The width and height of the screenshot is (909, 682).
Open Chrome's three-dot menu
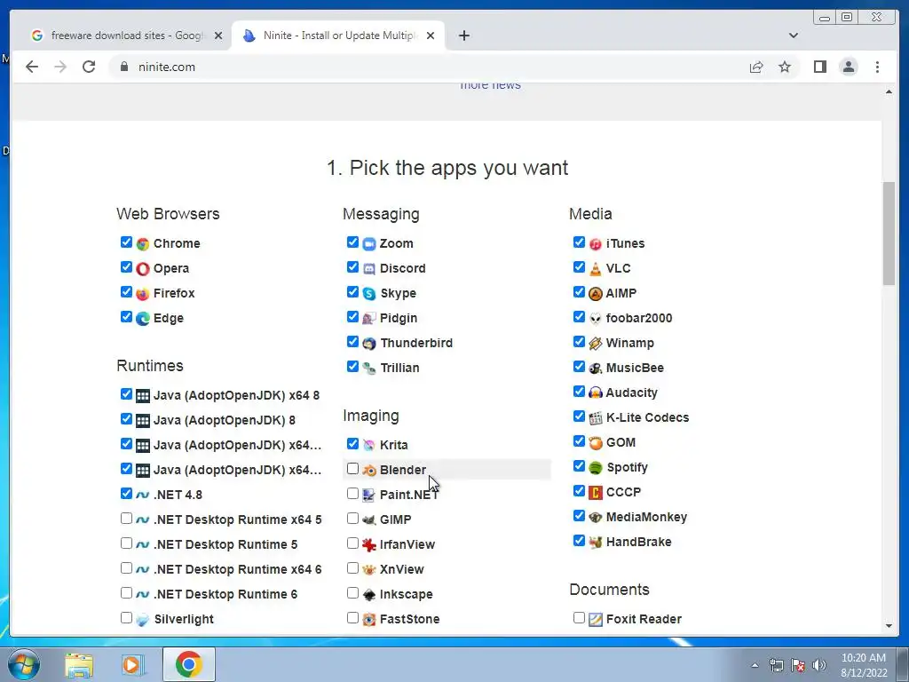[x=877, y=67]
